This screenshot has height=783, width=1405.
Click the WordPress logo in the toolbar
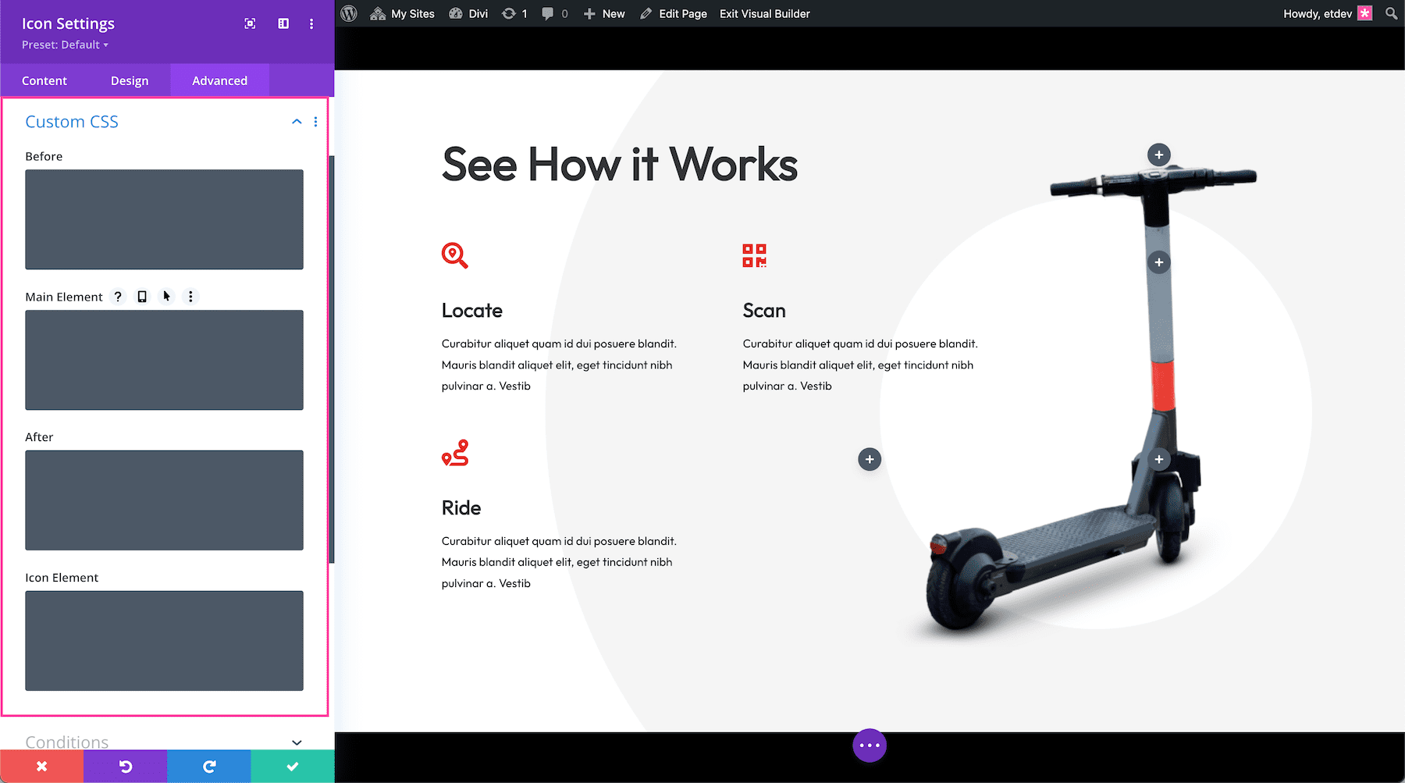click(348, 13)
